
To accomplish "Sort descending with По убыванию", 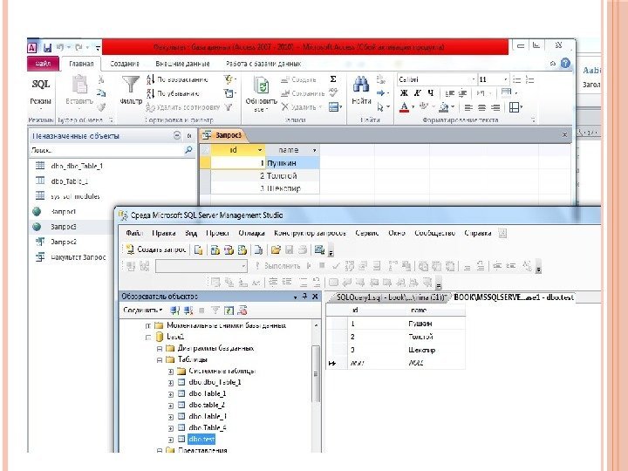I will coord(173,93).
